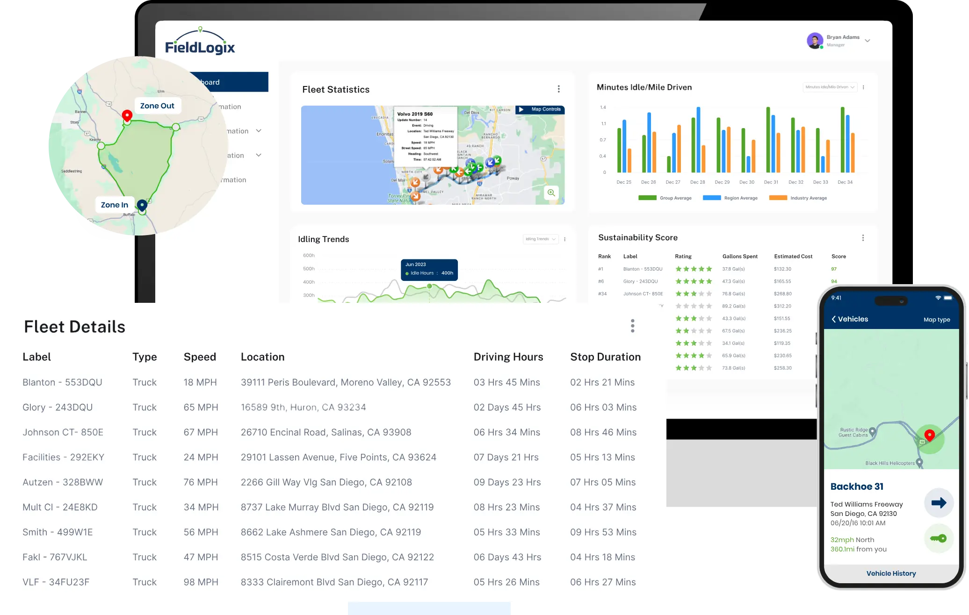Select Blanton - 553DQU fleet row
The height and width of the screenshot is (615, 969).
(x=62, y=382)
